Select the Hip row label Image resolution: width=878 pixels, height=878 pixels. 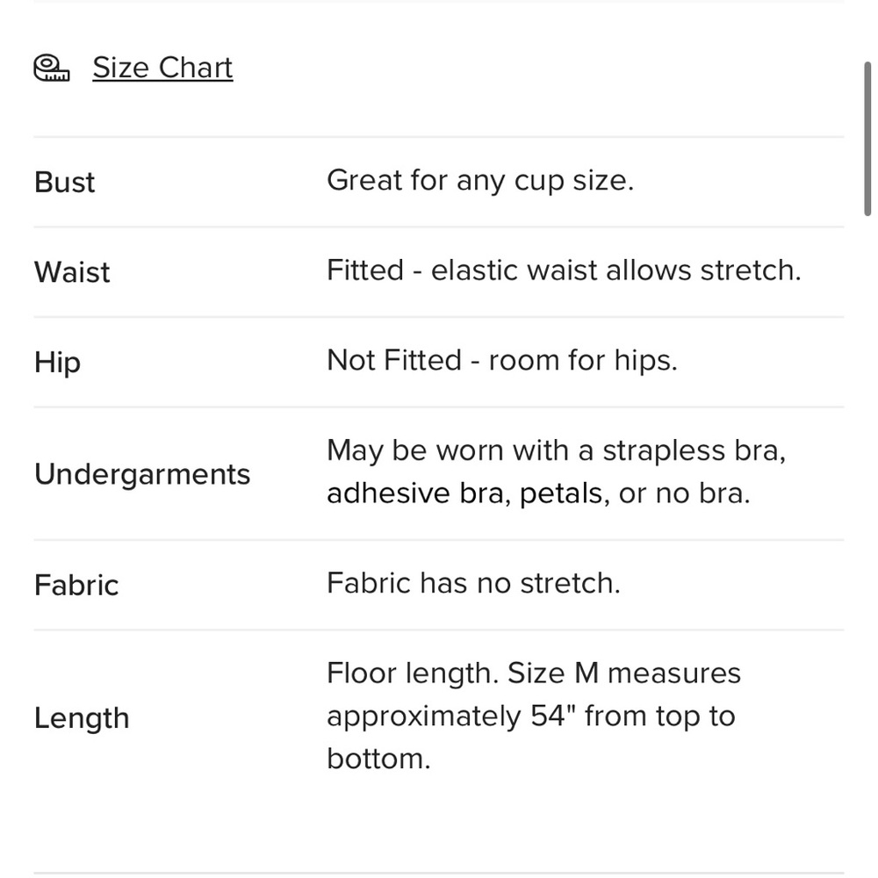click(x=57, y=362)
